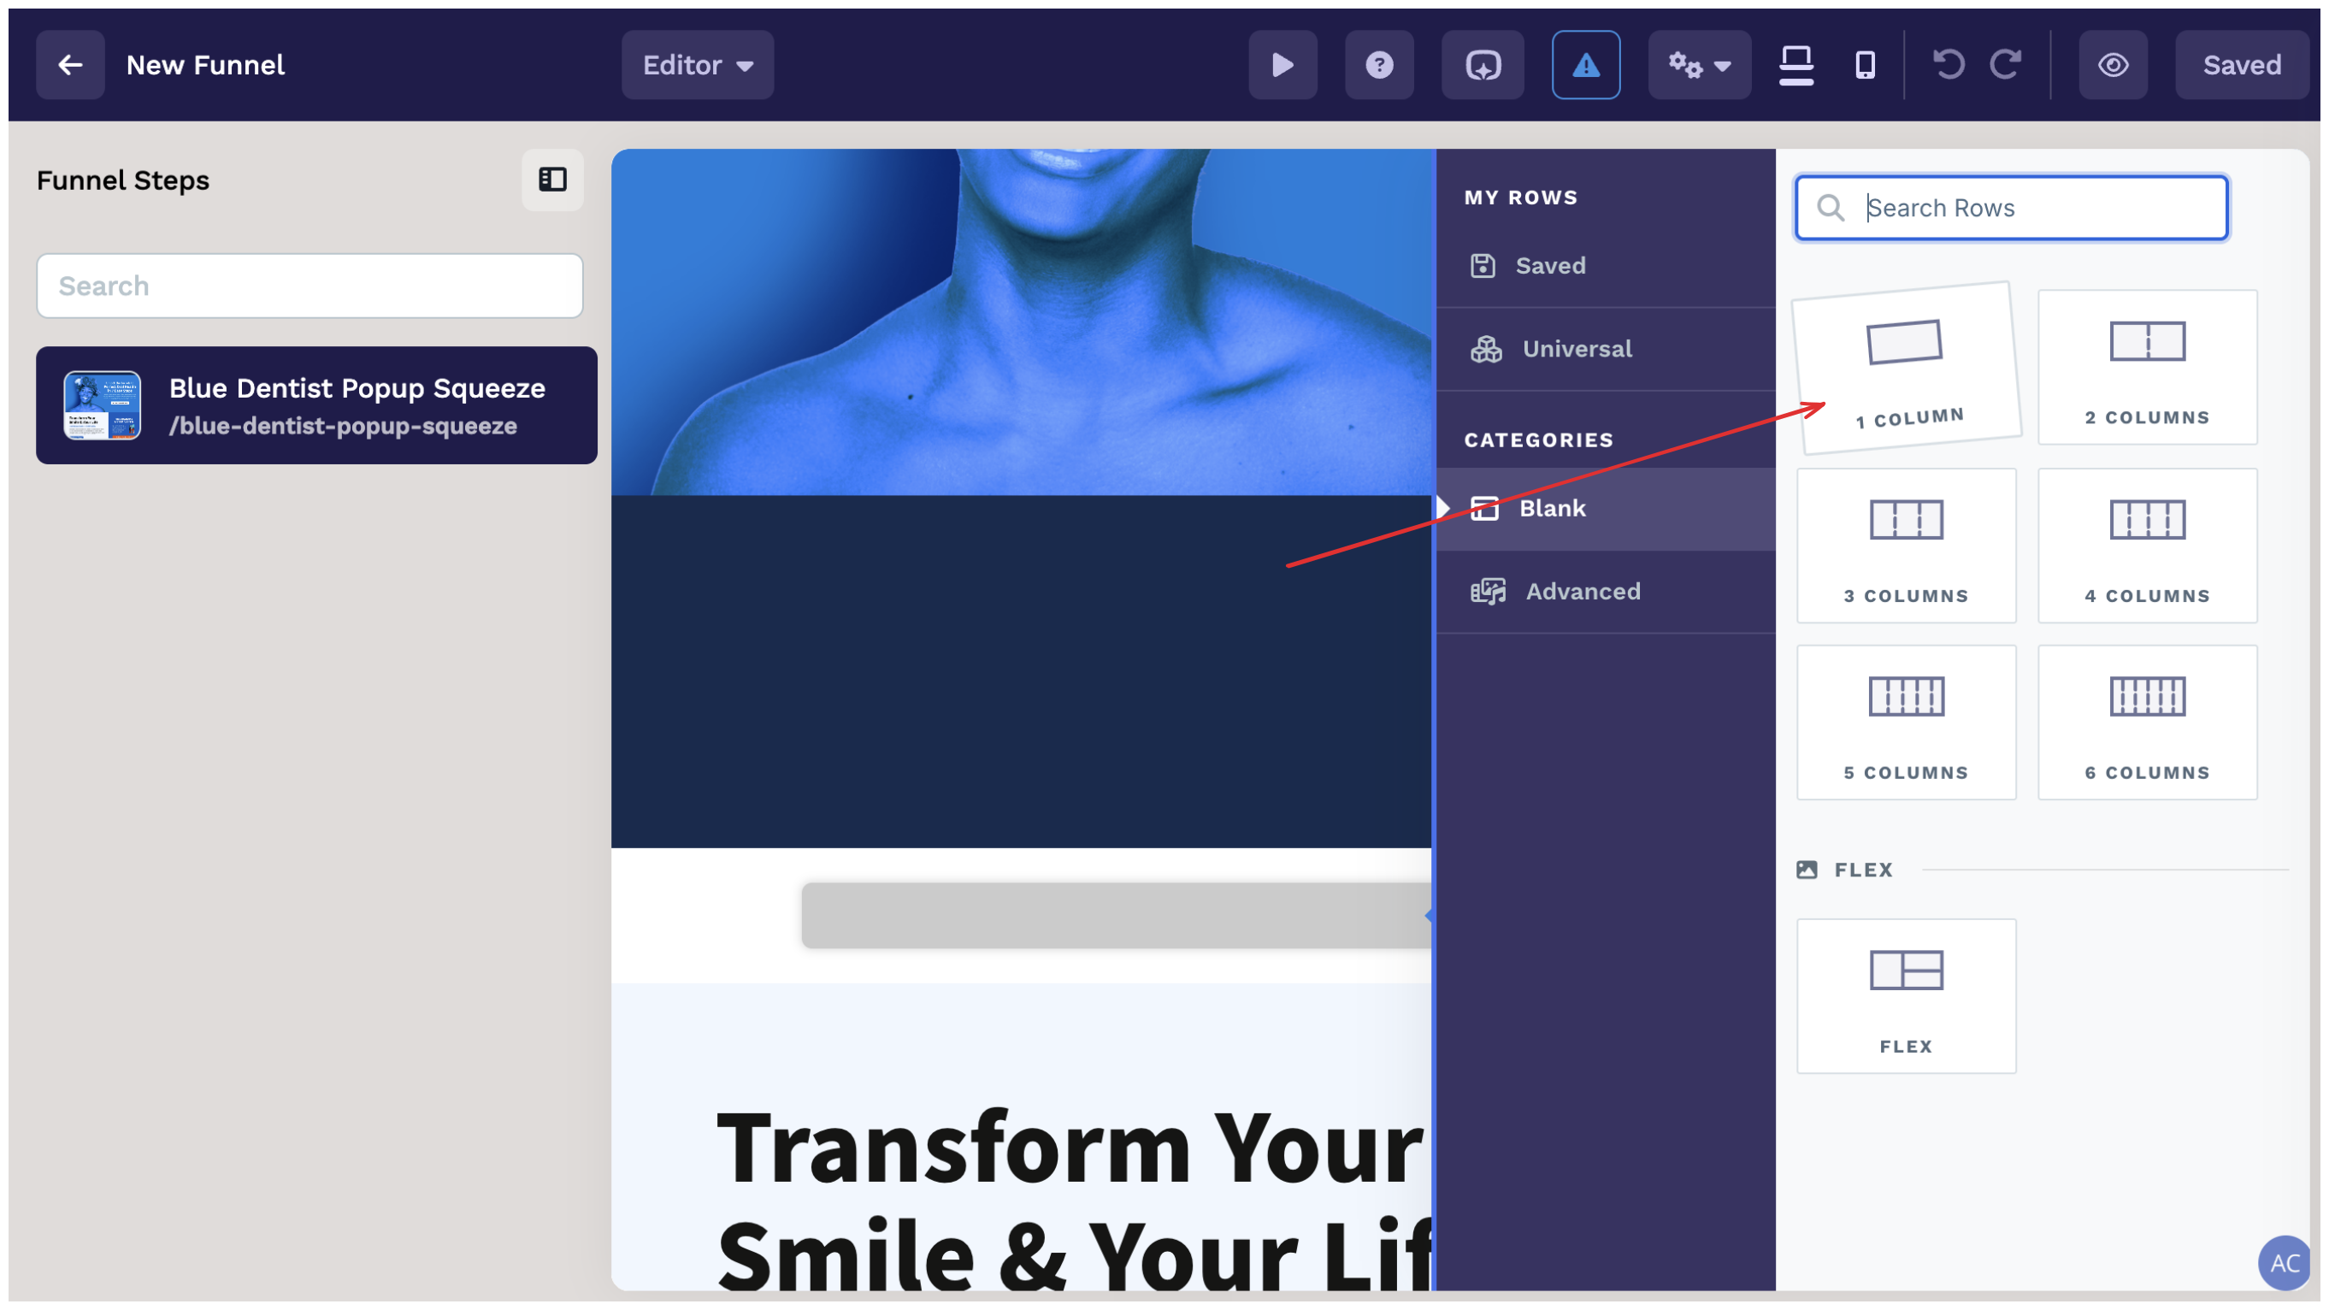Toggle preview with the eye icon

pos(2113,64)
